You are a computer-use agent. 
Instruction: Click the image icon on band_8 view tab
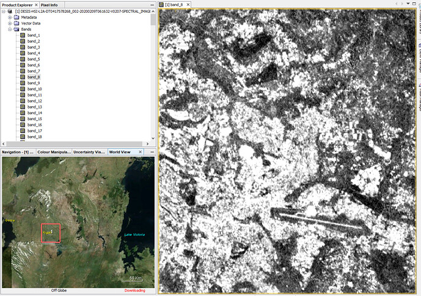[x=161, y=4]
